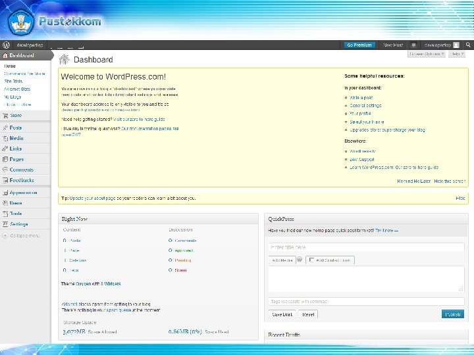474x355 pixels.
Task: Open the Dashboard house icon in sidebar
Action: (5, 55)
